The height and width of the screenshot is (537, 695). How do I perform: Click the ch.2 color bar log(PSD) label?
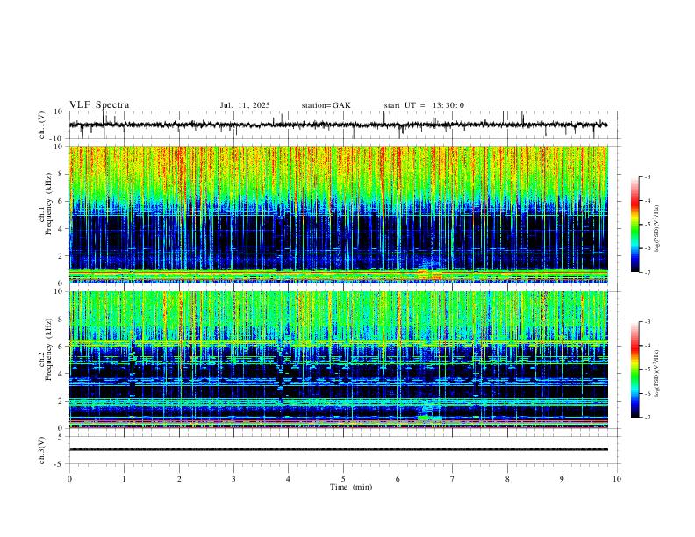coord(657,373)
